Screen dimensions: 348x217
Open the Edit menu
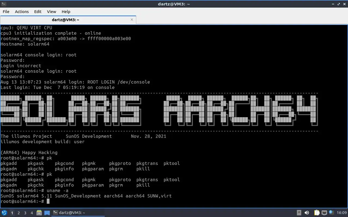pyautogui.click(x=38, y=11)
